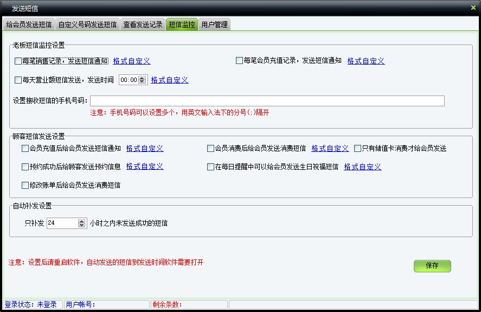Screen dimensions: 481x312
Task: Toggle 修改账单后给会员发送消费短信
Action: click(25, 185)
